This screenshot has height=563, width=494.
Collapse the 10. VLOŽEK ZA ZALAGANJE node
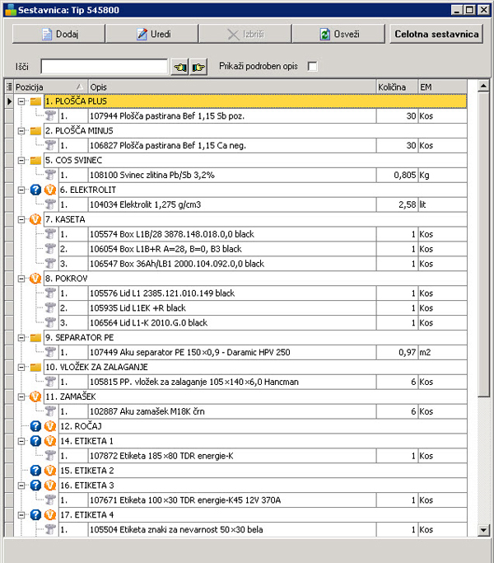point(21,367)
